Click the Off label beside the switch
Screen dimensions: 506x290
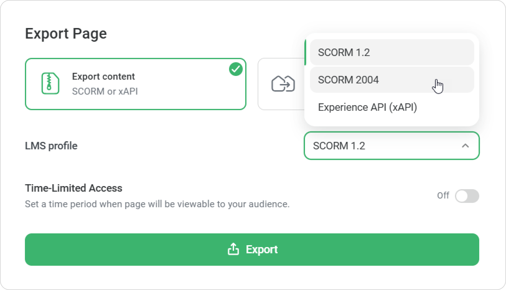(443, 195)
